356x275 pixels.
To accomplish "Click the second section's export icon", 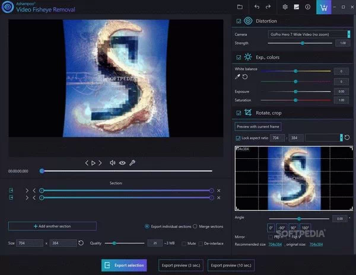I will tap(11, 197).
